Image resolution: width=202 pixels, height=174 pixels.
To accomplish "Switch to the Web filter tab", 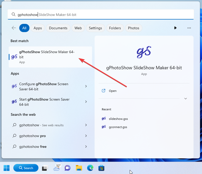I will click(78, 28).
